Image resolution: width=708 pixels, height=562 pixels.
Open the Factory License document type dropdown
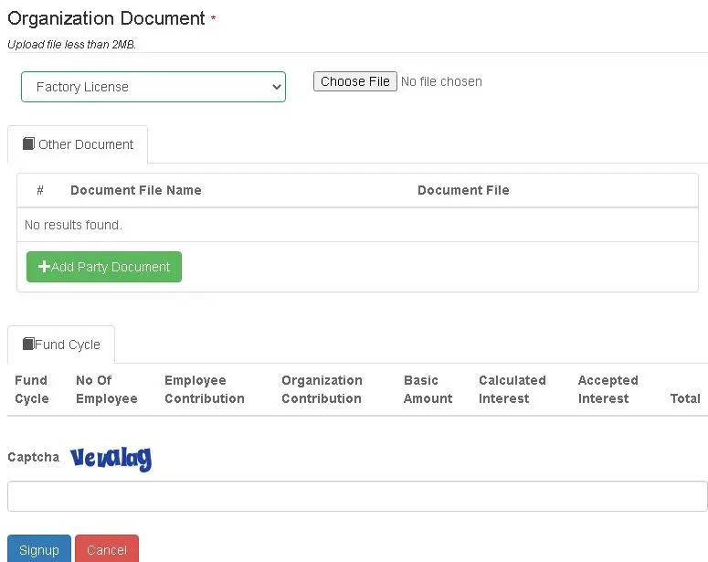click(153, 87)
